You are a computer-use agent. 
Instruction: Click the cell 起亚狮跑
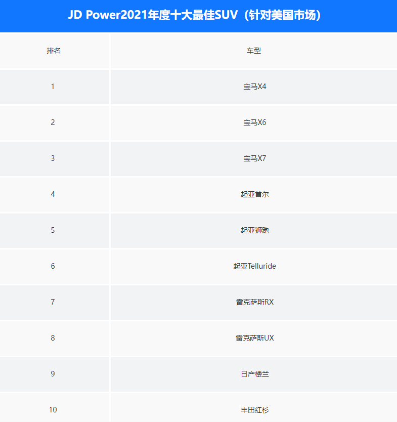pos(254,230)
